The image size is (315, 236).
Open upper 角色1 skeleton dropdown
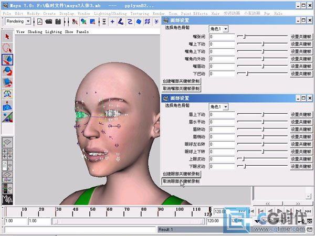pyautogui.click(x=226, y=29)
